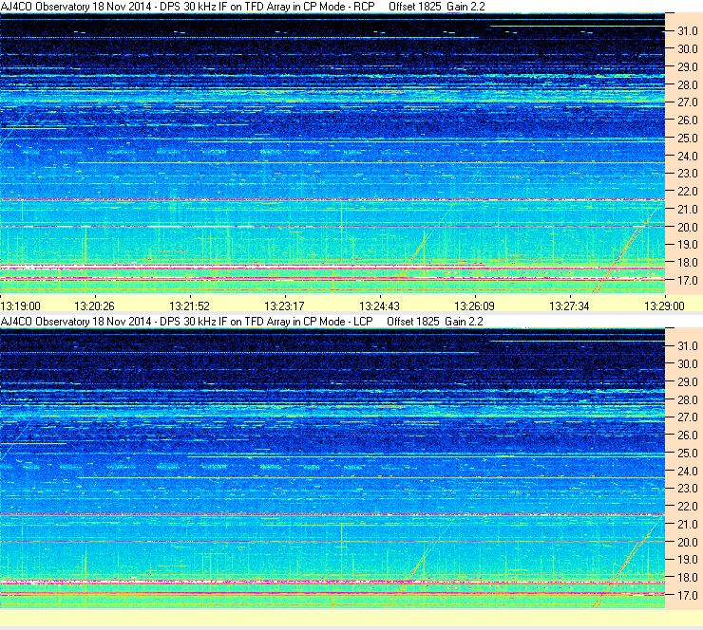Select the 13:27:34 time axis label

pyautogui.click(x=569, y=306)
